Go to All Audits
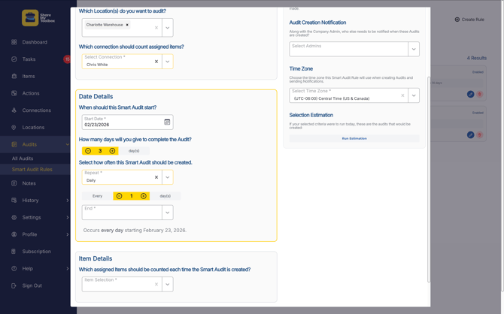This screenshot has height=314, width=504. [x=23, y=159]
